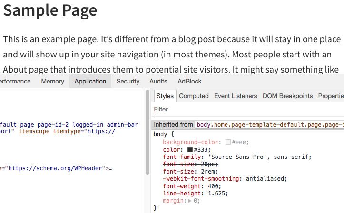
Task: Click the line-height 1.625 value
Action: (216, 194)
